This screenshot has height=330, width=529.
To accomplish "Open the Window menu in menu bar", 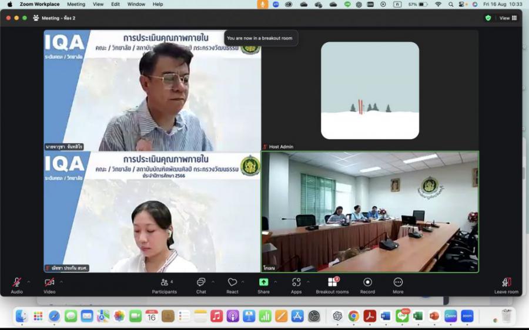I will pos(136,4).
